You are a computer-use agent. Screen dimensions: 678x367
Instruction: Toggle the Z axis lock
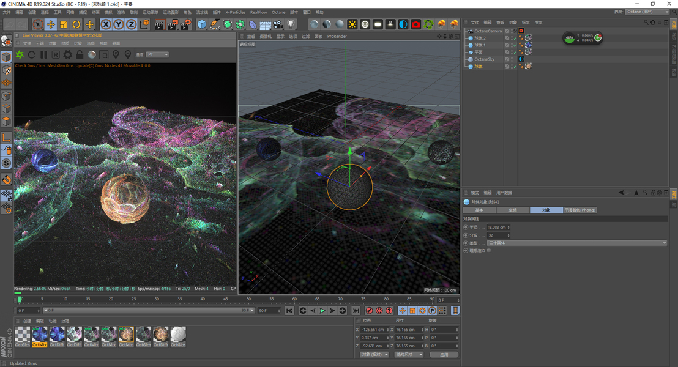[132, 24]
